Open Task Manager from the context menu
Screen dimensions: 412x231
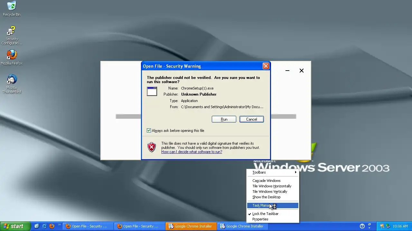click(x=273, y=205)
